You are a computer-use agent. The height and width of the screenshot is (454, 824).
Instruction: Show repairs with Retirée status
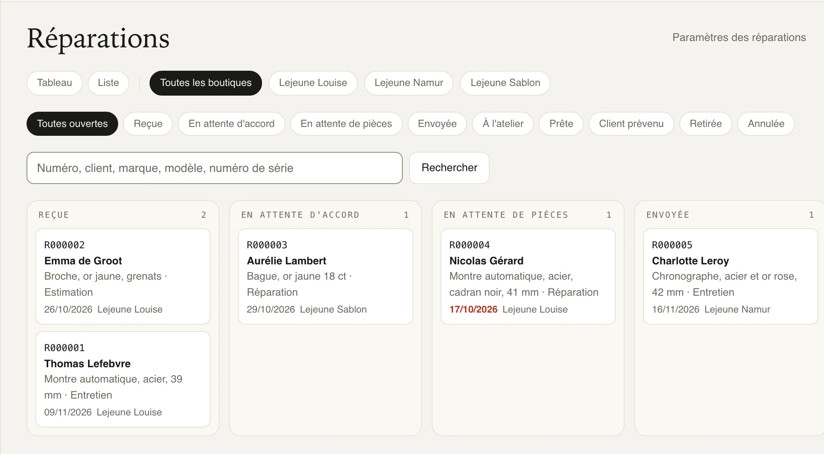pyautogui.click(x=705, y=124)
